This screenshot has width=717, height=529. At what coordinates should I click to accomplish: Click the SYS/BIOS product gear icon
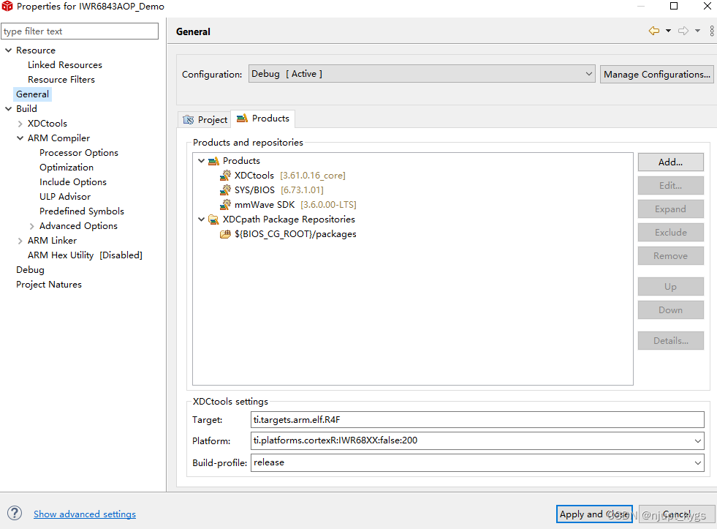tap(225, 190)
